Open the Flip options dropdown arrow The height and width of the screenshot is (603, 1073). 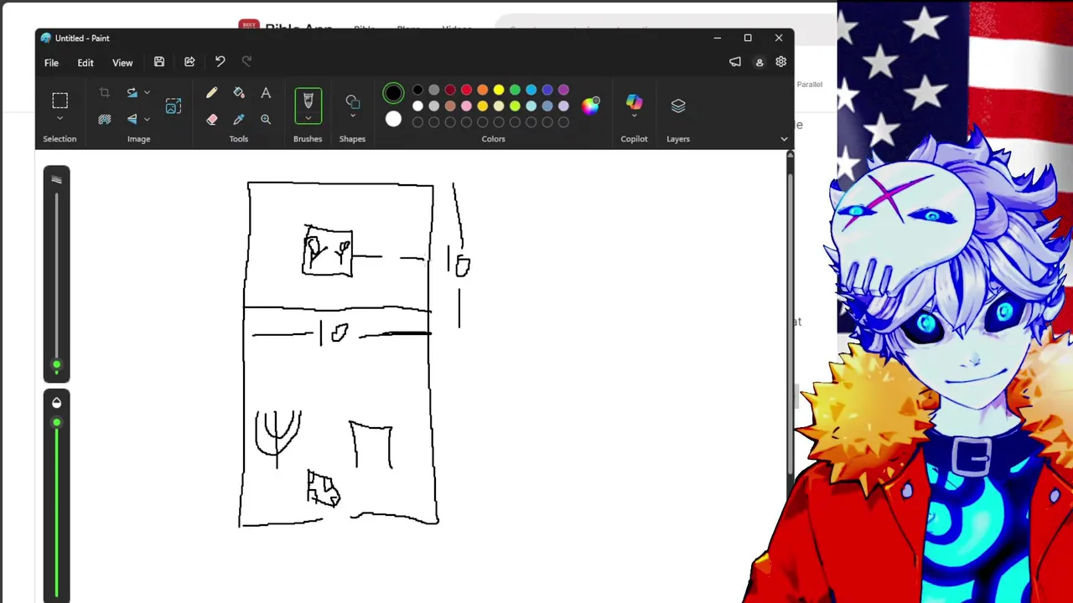click(x=147, y=119)
